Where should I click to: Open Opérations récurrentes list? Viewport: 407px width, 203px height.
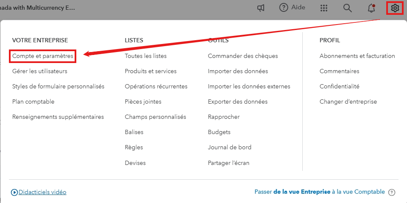[x=156, y=86]
